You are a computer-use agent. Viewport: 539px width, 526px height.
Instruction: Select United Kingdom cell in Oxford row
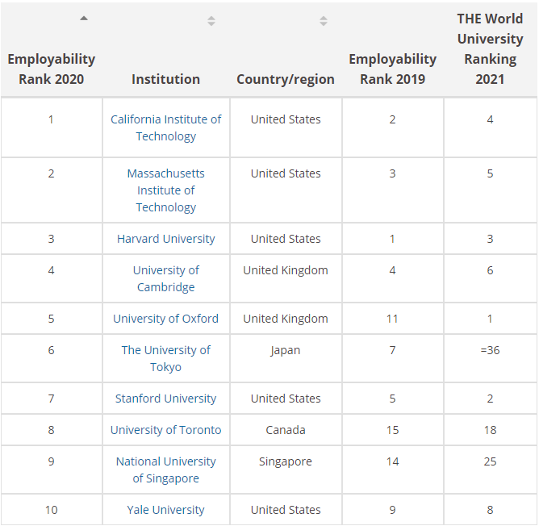tap(286, 319)
